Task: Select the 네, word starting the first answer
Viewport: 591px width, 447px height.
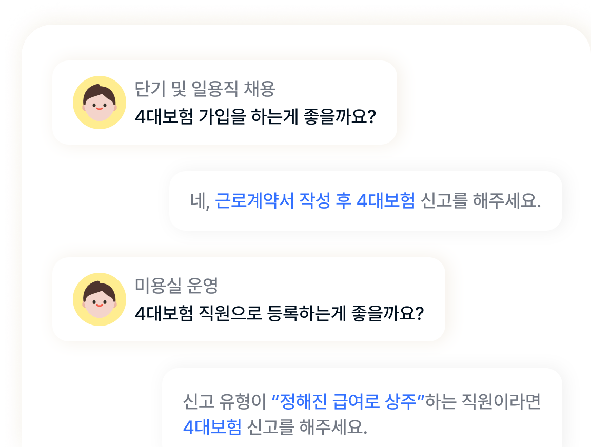Action: point(200,201)
